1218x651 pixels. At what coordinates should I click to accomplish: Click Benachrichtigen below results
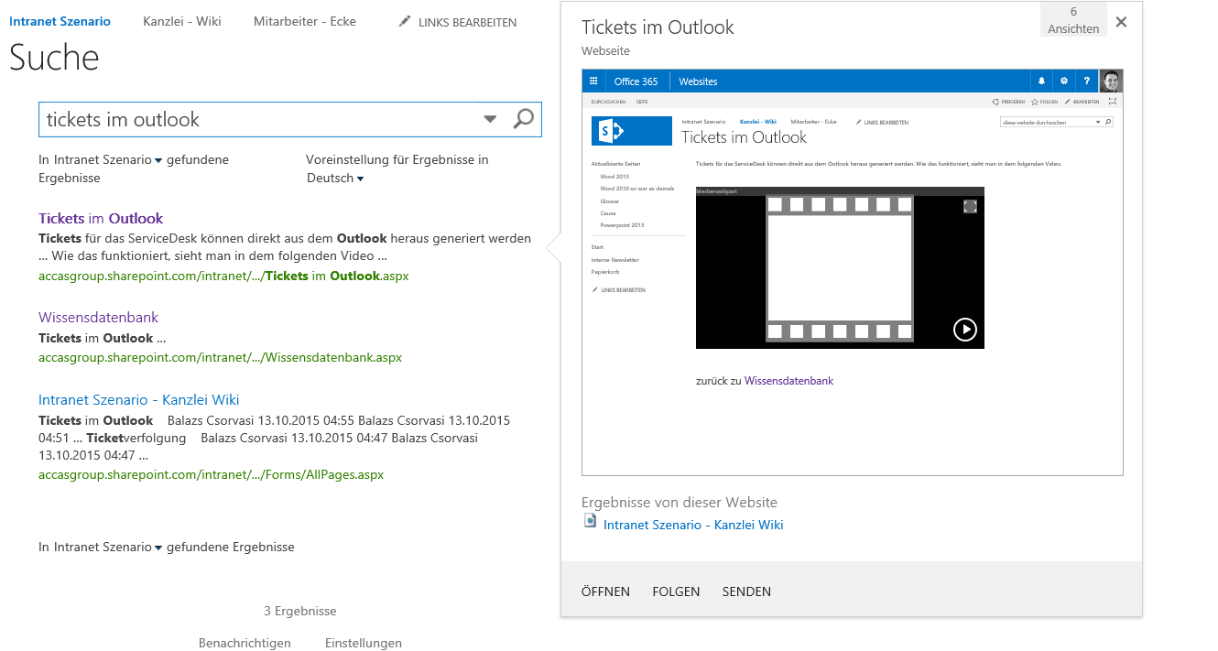245,643
